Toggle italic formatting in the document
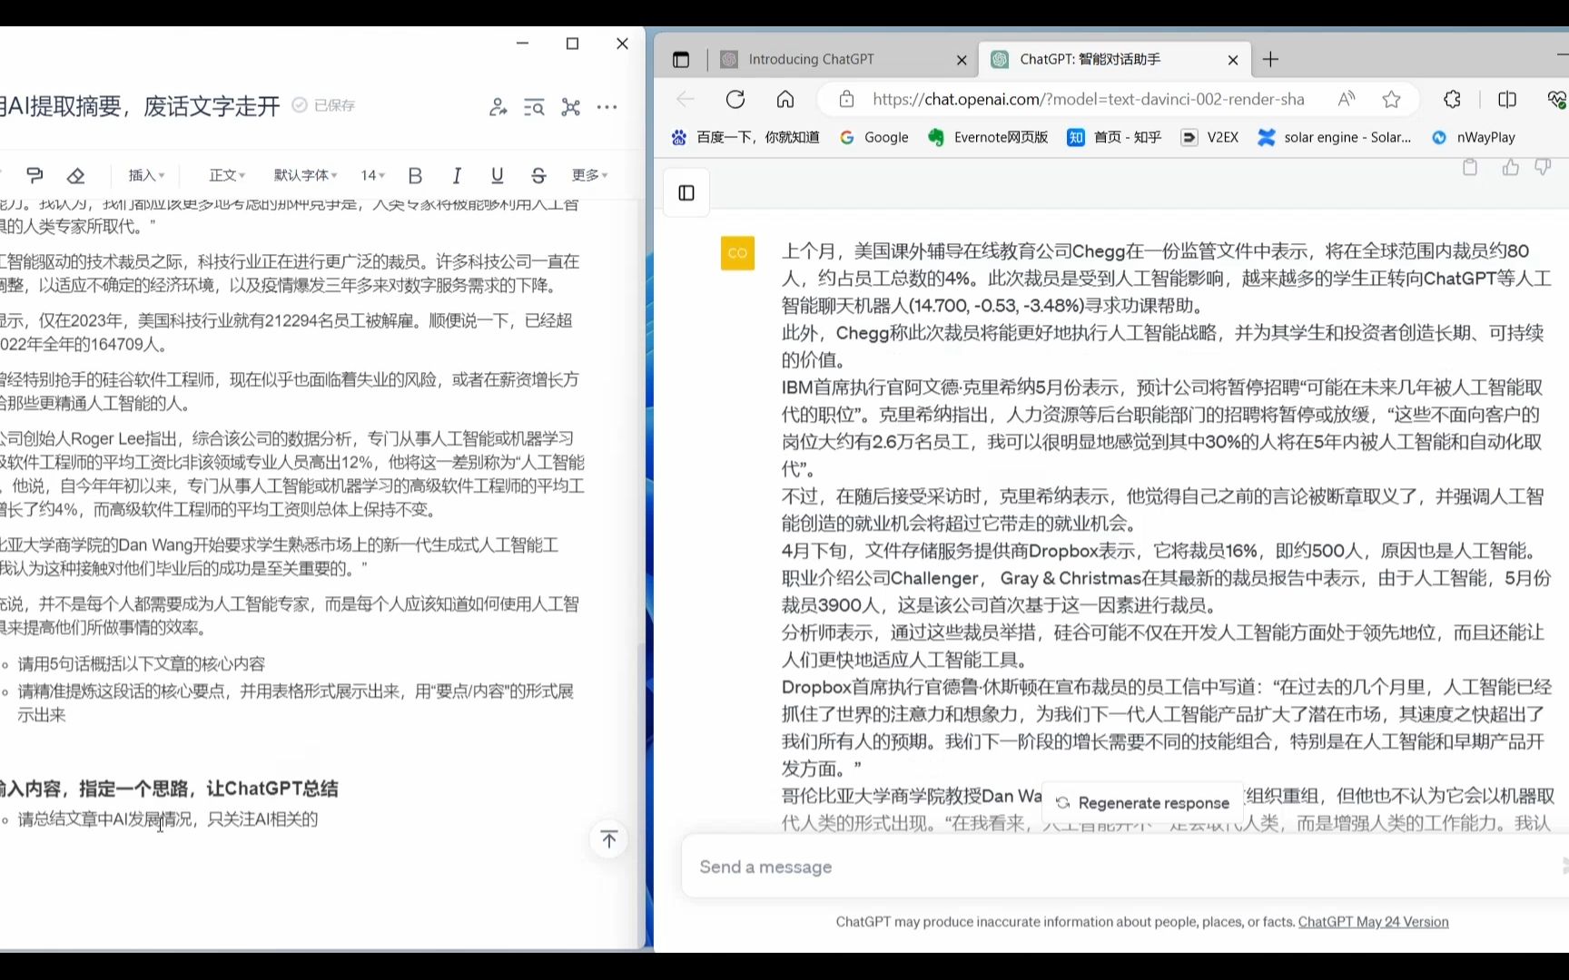Viewport: 1569px width, 980px height. (457, 175)
